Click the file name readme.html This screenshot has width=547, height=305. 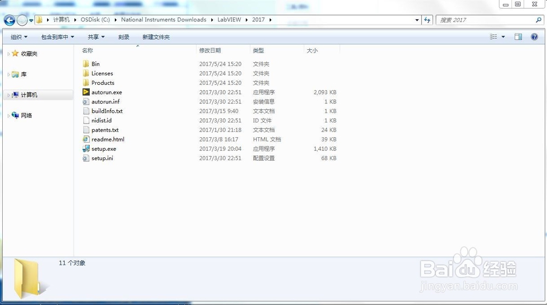point(108,139)
